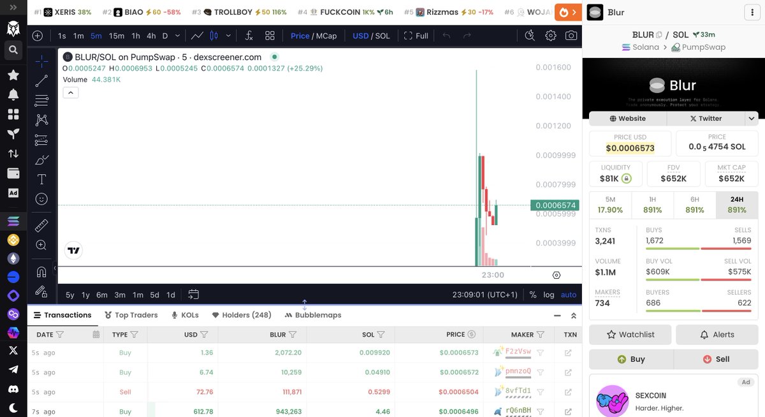Screen dimensions: 765x417
Task: Open the X social icon in sidebar
Action: [13, 351]
